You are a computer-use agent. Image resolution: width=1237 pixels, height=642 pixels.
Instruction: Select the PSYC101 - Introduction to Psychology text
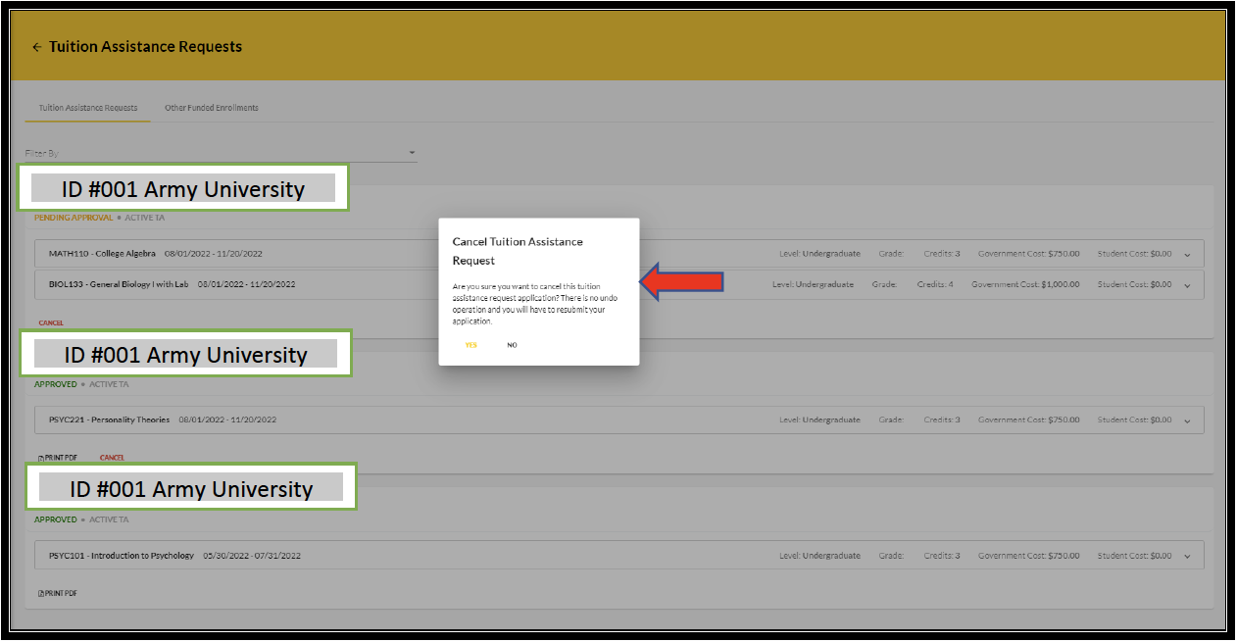tap(122, 556)
